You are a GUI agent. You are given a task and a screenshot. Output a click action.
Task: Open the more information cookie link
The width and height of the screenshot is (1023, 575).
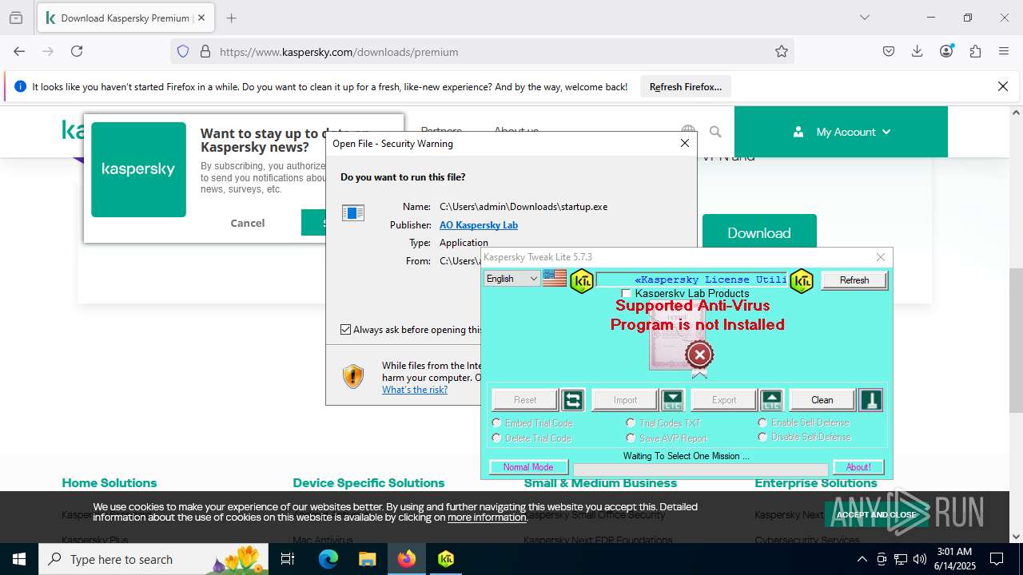[487, 517]
